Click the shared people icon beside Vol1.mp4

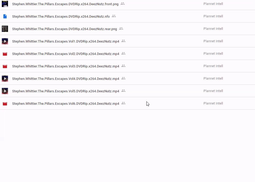click(123, 41)
